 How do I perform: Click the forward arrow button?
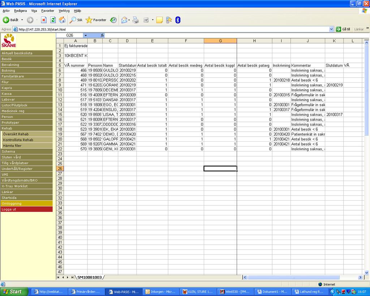pos(30,20)
